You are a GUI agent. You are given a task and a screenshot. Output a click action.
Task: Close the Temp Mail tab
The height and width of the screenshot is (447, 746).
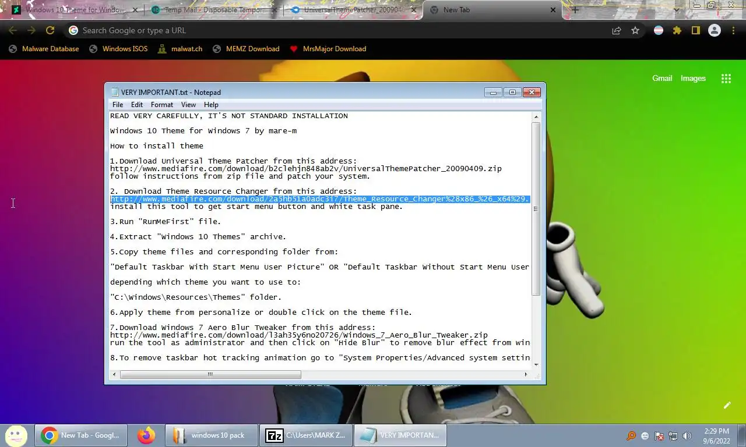pos(273,10)
